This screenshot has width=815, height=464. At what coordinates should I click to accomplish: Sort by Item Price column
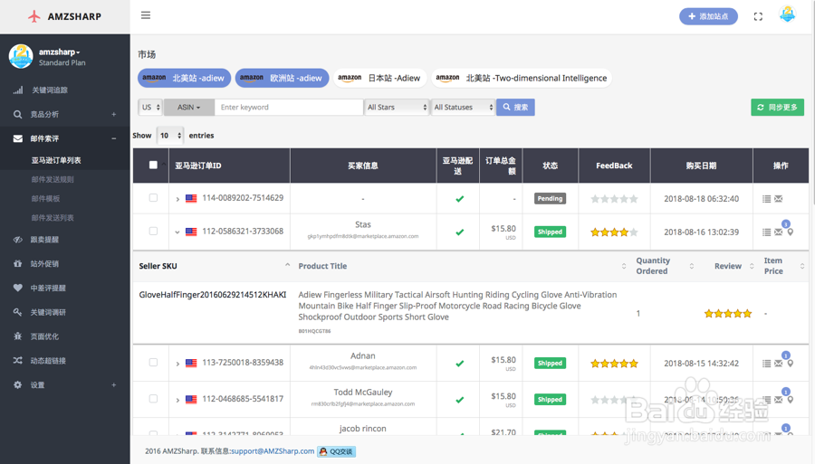point(783,266)
